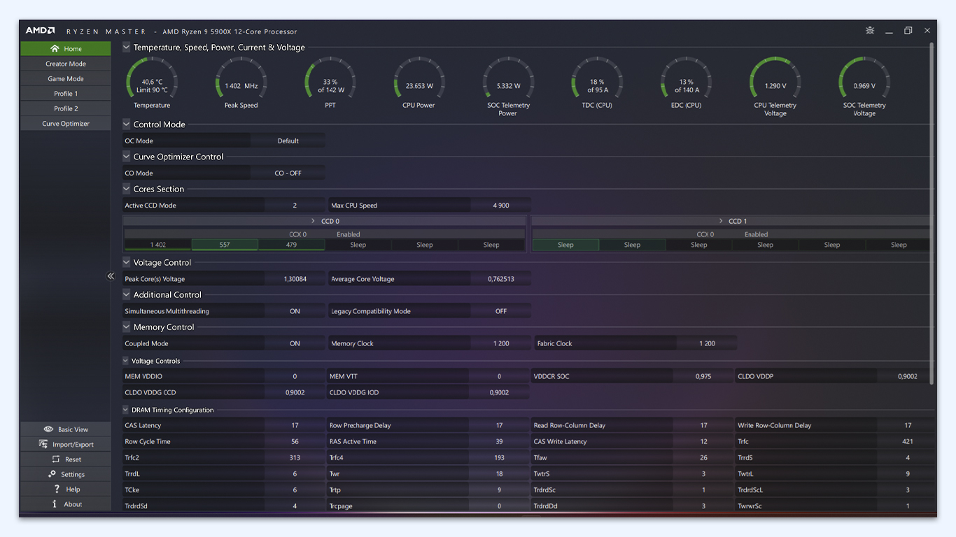Select core showing 479 MHz
Image resolution: width=956 pixels, height=537 pixels.
click(291, 245)
